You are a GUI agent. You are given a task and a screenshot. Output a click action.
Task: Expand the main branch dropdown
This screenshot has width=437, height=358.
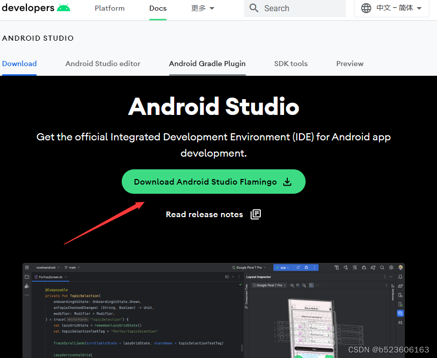[x=72, y=267]
